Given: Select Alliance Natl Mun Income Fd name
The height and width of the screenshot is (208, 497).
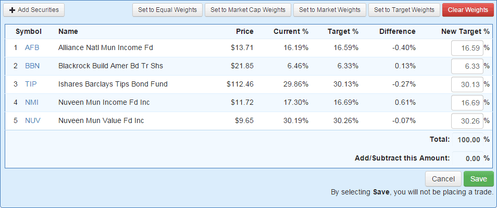Looking at the screenshot, I should [x=106, y=48].
